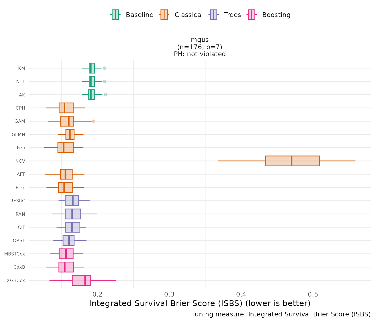Screen dimensions: 375x322
Task: Click the KM outlier point
Action: click(104, 68)
